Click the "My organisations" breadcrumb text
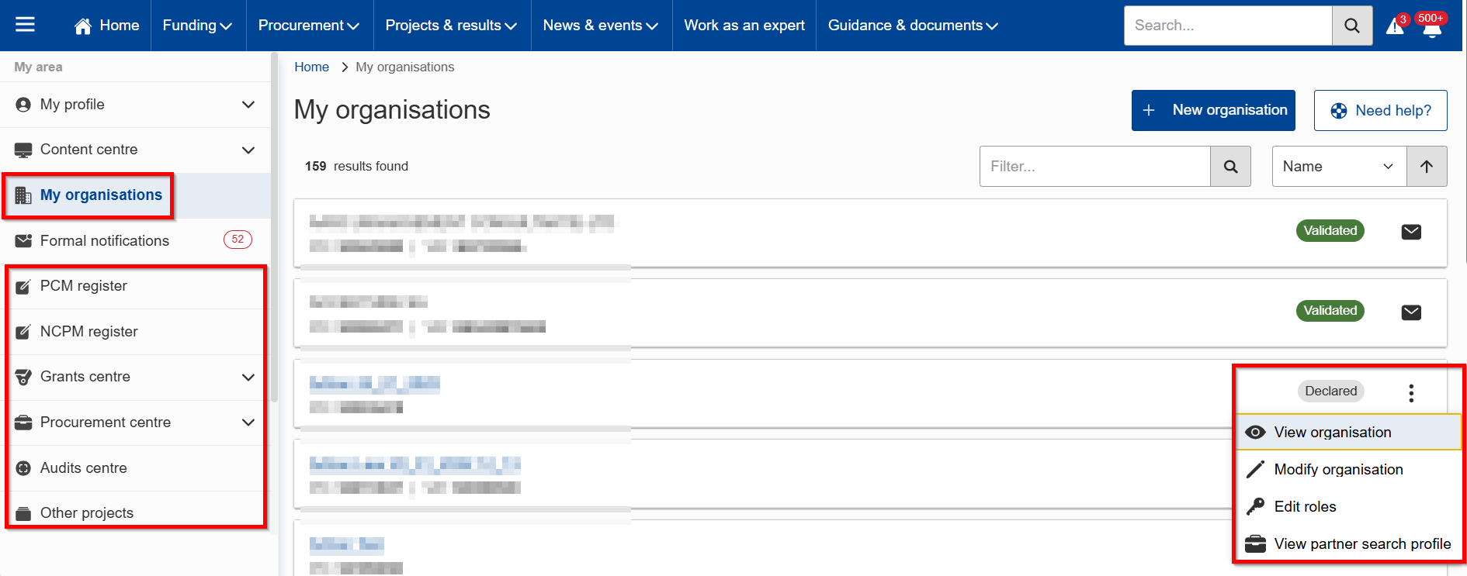 [405, 67]
